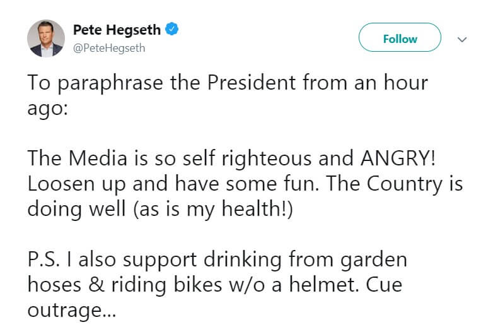Click the "P.S." at the paragraph start

(x=45, y=259)
